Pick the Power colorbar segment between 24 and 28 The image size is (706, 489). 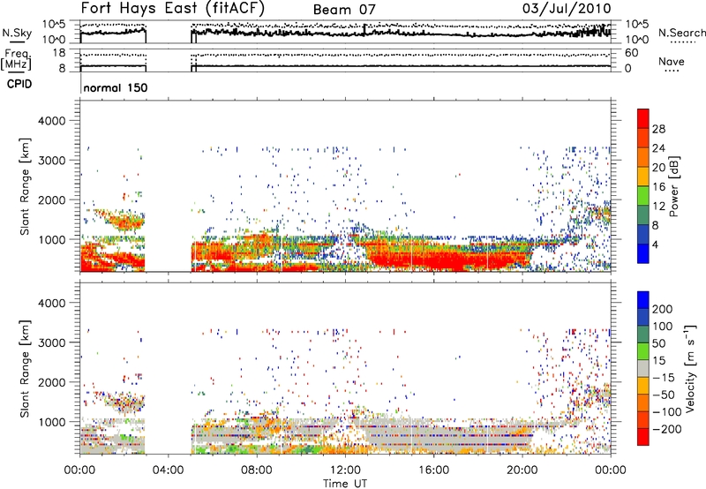pyautogui.click(x=643, y=138)
